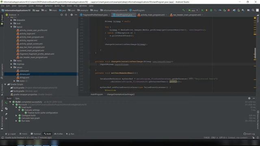The width and height of the screenshot is (260, 146).
Task: Switch to activity_main_program.xml editor tab
Action: [152, 15]
